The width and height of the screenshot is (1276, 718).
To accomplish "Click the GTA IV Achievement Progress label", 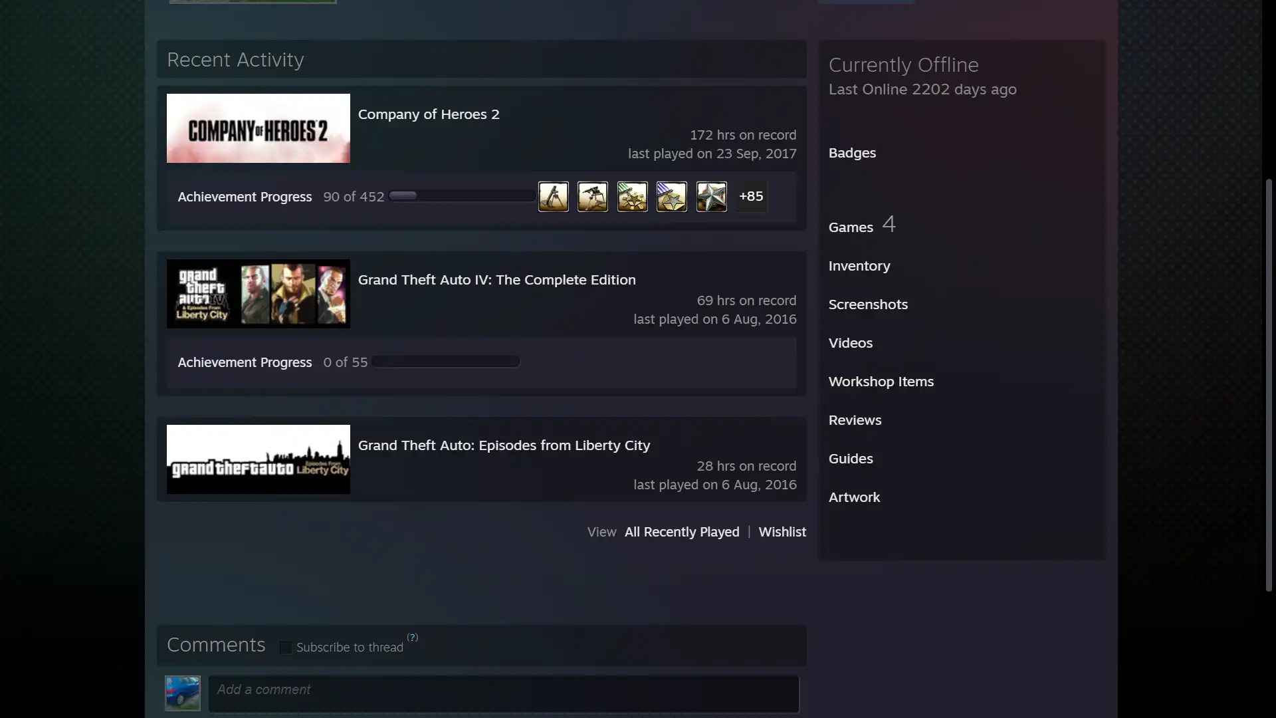I will (x=245, y=362).
